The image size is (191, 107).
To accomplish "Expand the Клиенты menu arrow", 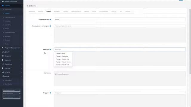I will pos(21,60).
